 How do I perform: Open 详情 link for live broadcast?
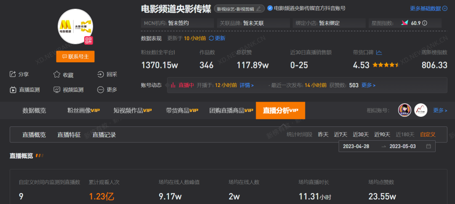click(x=246, y=85)
